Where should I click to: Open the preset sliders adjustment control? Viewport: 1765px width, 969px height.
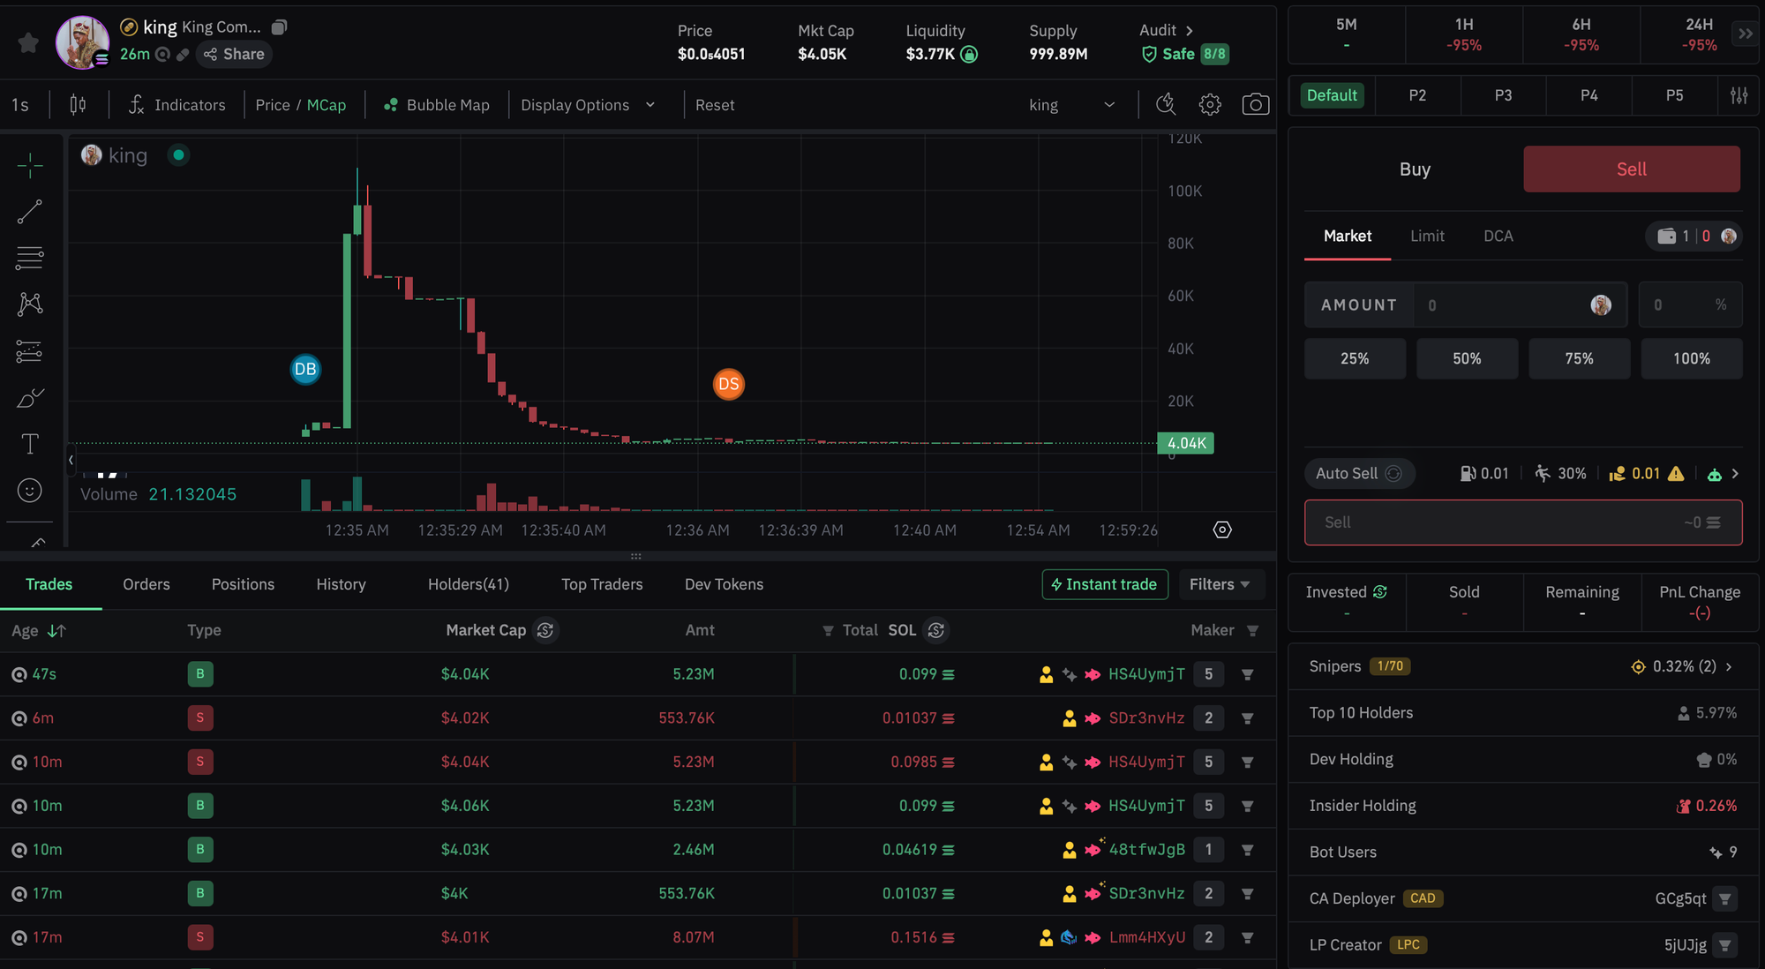[x=1738, y=95]
